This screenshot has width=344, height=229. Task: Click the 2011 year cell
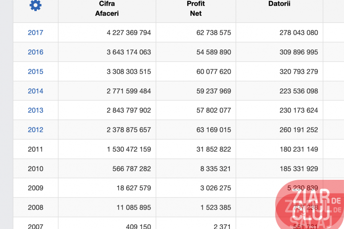coord(36,150)
